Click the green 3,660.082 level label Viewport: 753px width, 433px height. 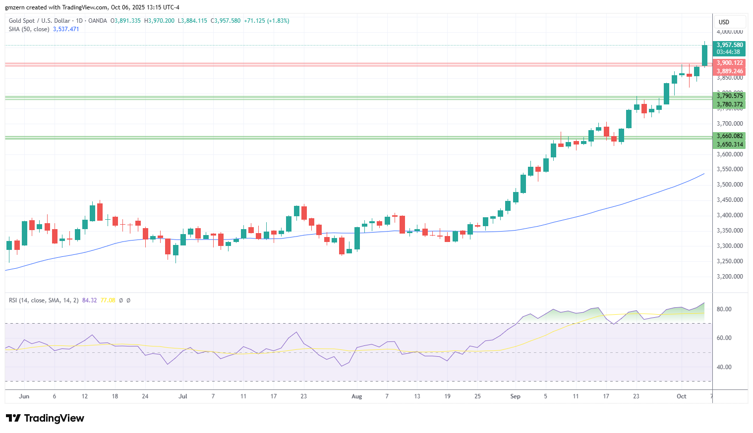tap(730, 136)
